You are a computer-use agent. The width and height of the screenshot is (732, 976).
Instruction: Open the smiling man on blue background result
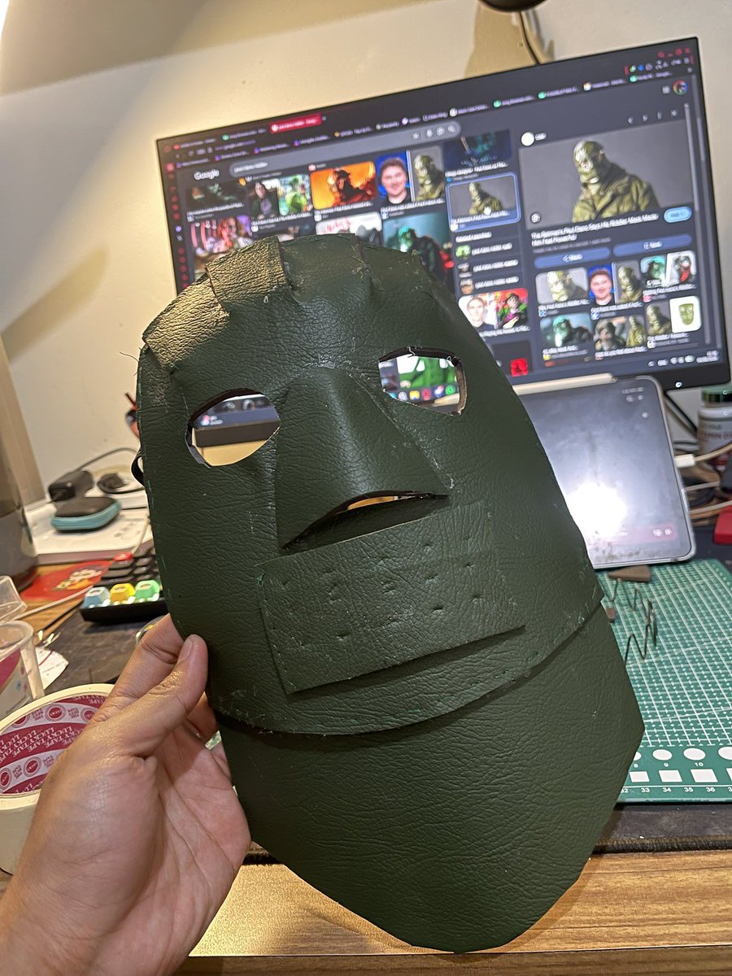pyautogui.click(x=394, y=179)
